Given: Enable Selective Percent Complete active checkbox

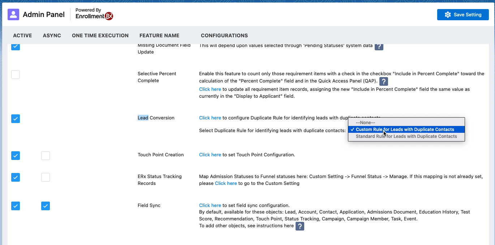Looking at the screenshot, I should pyautogui.click(x=16, y=75).
